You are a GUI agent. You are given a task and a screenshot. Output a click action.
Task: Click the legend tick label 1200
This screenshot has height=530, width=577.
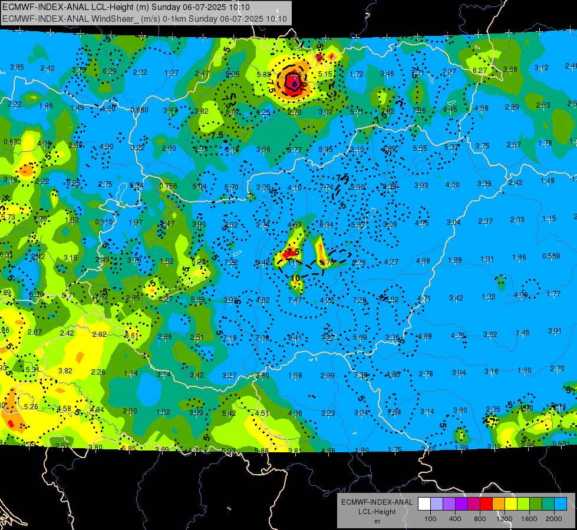(505, 519)
